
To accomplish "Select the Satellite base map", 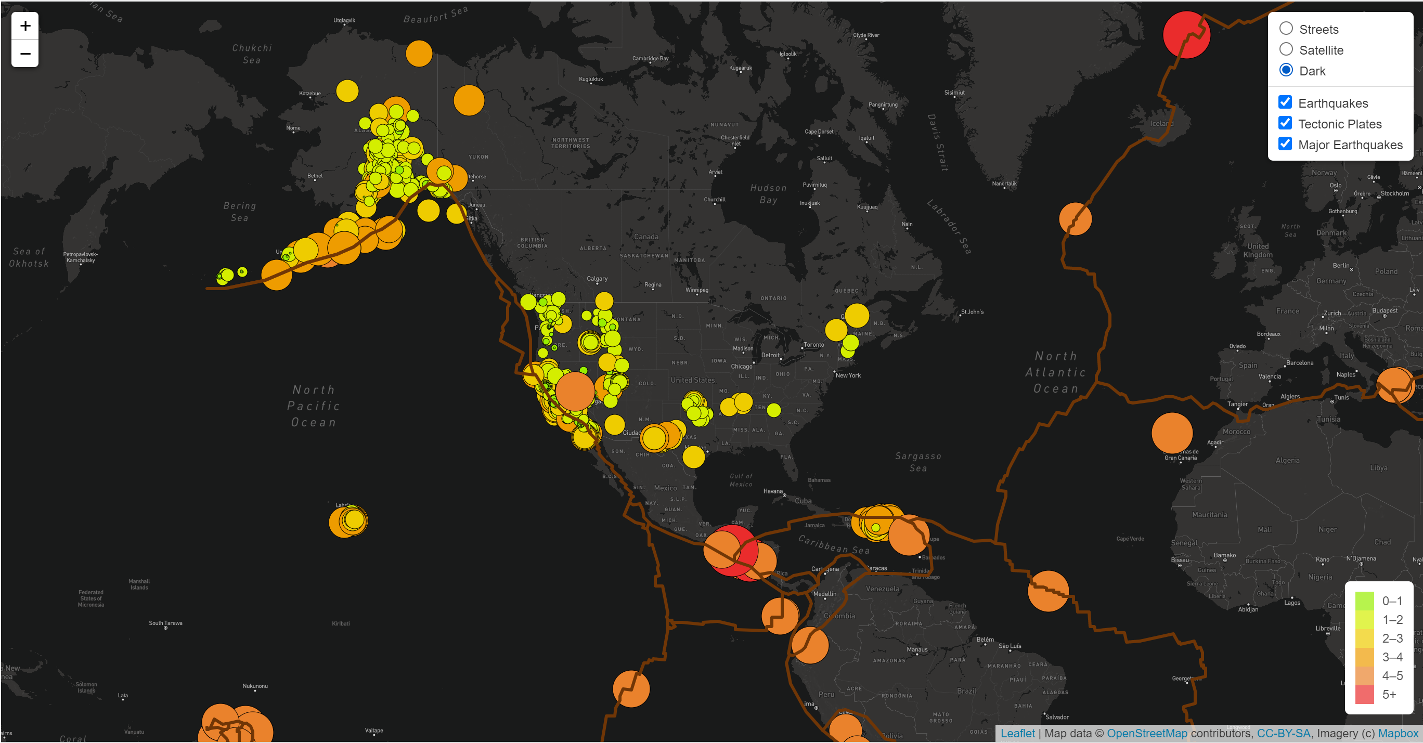I will [1286, 50].
